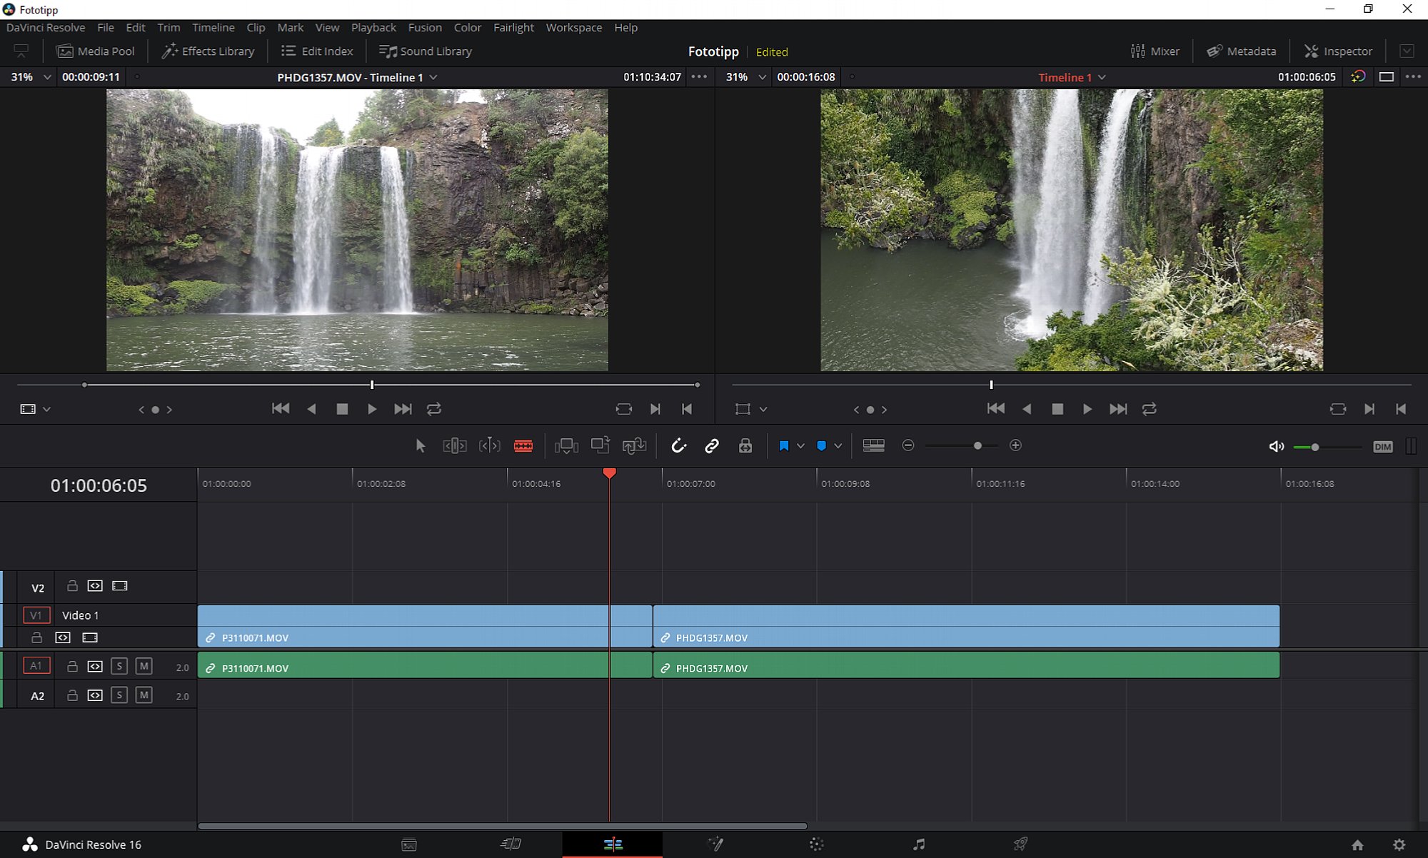
Task: Click the Insert Clip icon
Action: [x=566, y=446]
